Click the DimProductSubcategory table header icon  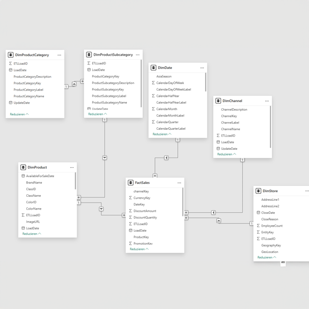click(89, 55)
